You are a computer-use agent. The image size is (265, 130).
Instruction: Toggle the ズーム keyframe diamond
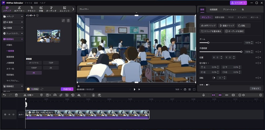pyautogui.click(x=258, y=43)
